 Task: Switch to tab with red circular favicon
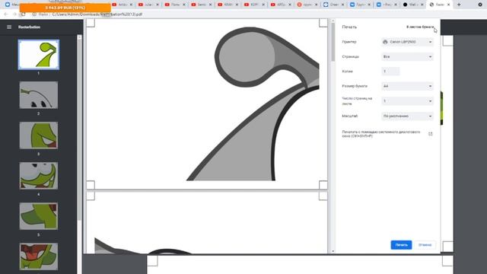(x=307, y=5)
